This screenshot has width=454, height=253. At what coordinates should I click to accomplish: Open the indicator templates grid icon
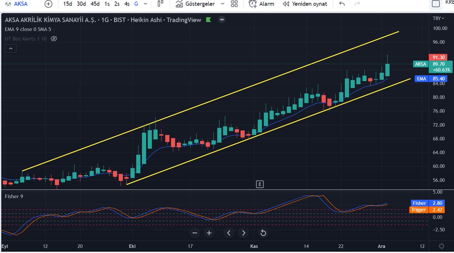point(234,4)
